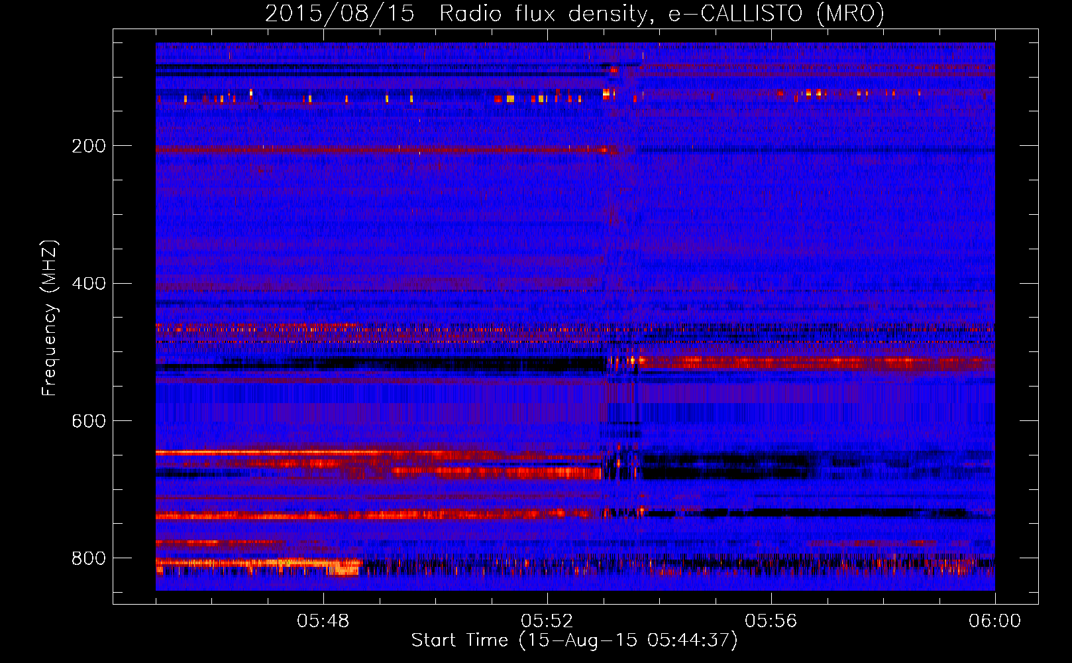
Task: Click the plot title '2015/08/15 Radio flux density'
Action: click(575, 13)
